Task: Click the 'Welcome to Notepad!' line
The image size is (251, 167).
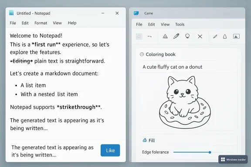Action: point(36,36)
